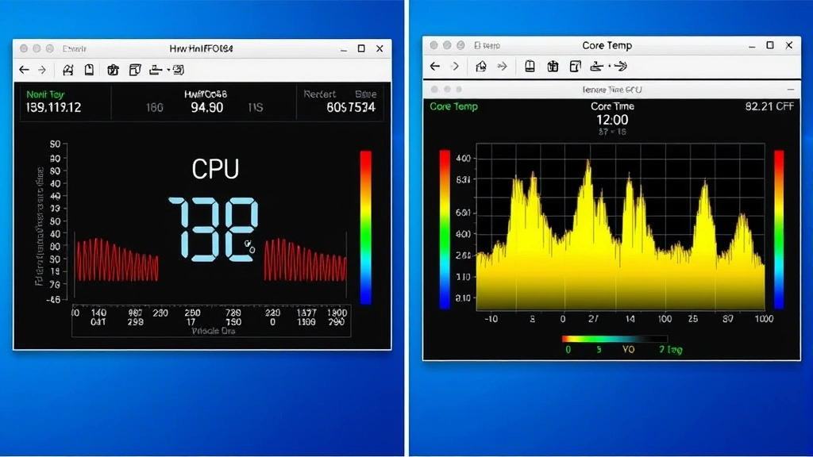This screenshot has width=813, height=457.
Task: Switch to the Tenure Time GCU tab
Action: pos(611,89)
